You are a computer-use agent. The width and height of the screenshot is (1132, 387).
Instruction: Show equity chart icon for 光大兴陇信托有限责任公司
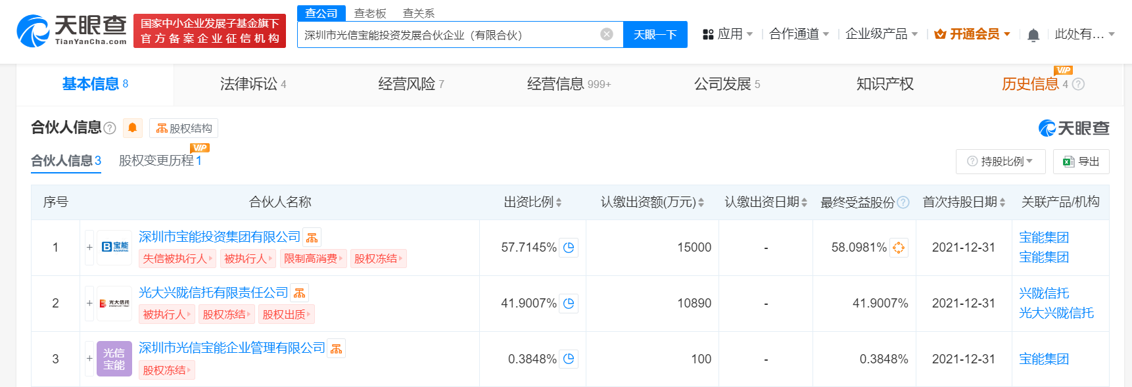[300, 293]
